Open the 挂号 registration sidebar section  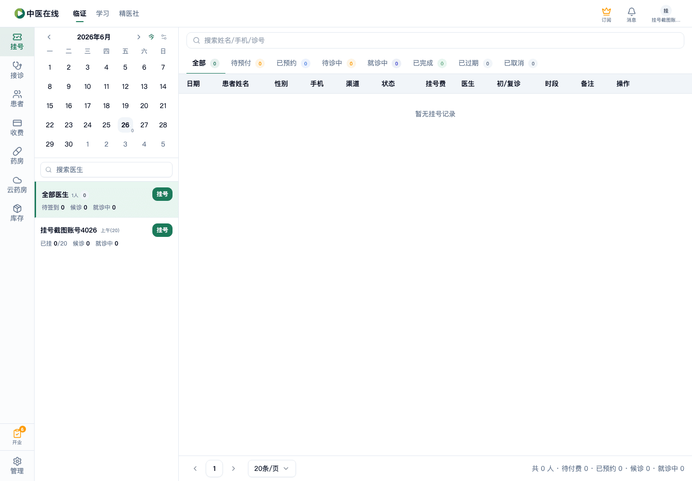click(17, 42)
